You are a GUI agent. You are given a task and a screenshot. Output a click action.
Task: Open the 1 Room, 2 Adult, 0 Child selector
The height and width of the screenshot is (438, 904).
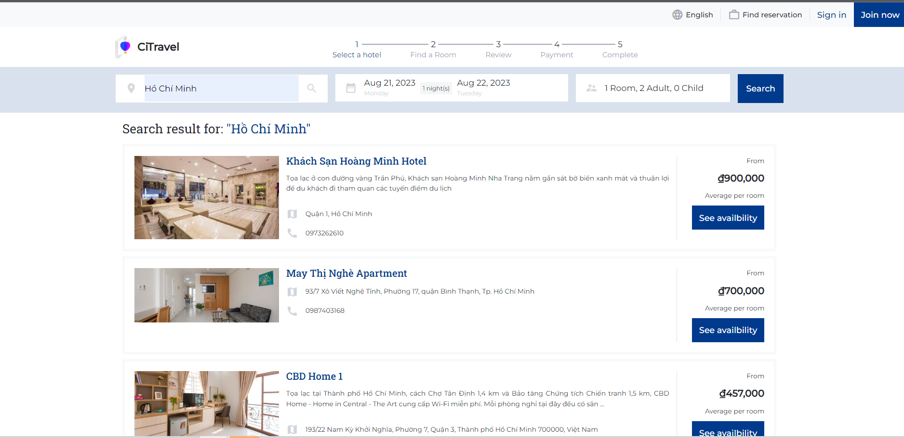click(x=653, y=88)
